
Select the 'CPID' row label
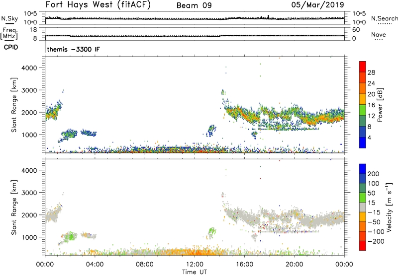click(11, 47)
